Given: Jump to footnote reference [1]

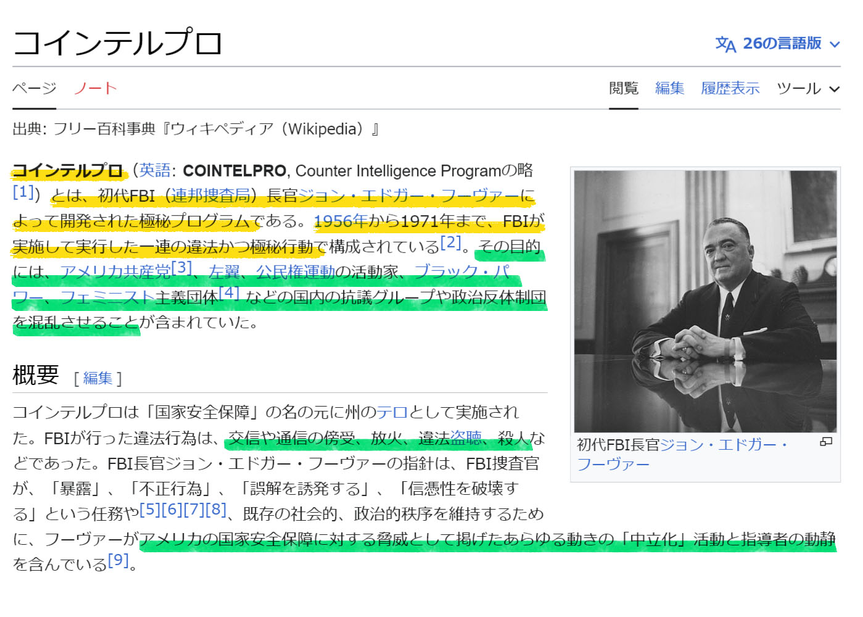Looking at the screenshot, I should click(23, 192).
